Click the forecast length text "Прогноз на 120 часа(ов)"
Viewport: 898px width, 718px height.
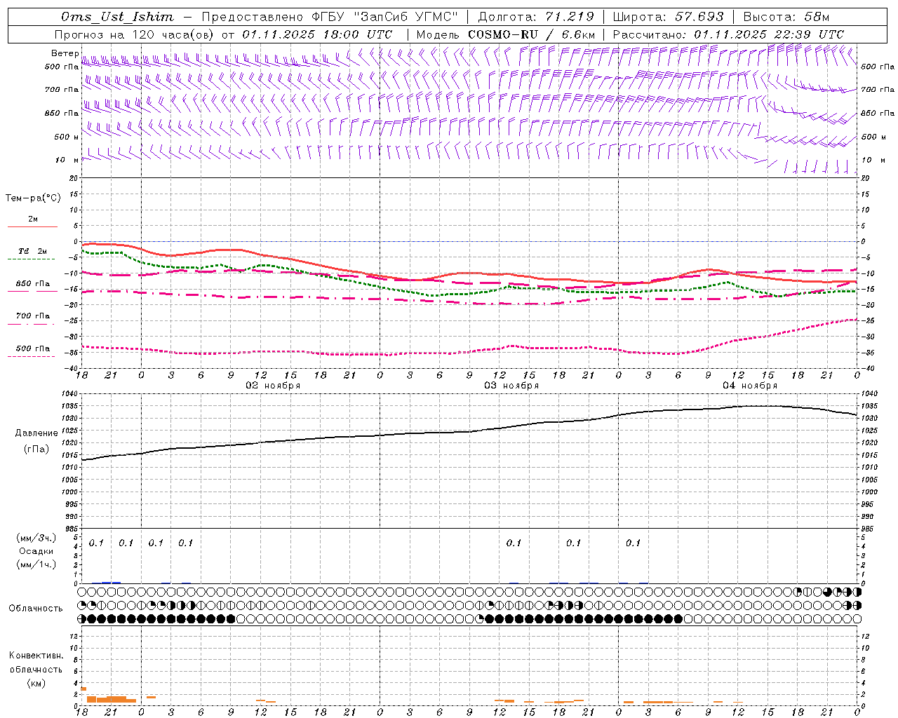135,34
